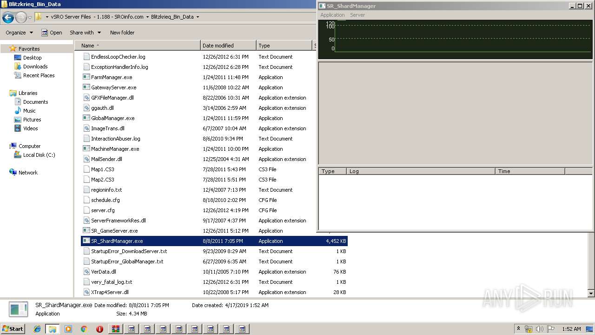Click the volume speaker tray icon

539,329
